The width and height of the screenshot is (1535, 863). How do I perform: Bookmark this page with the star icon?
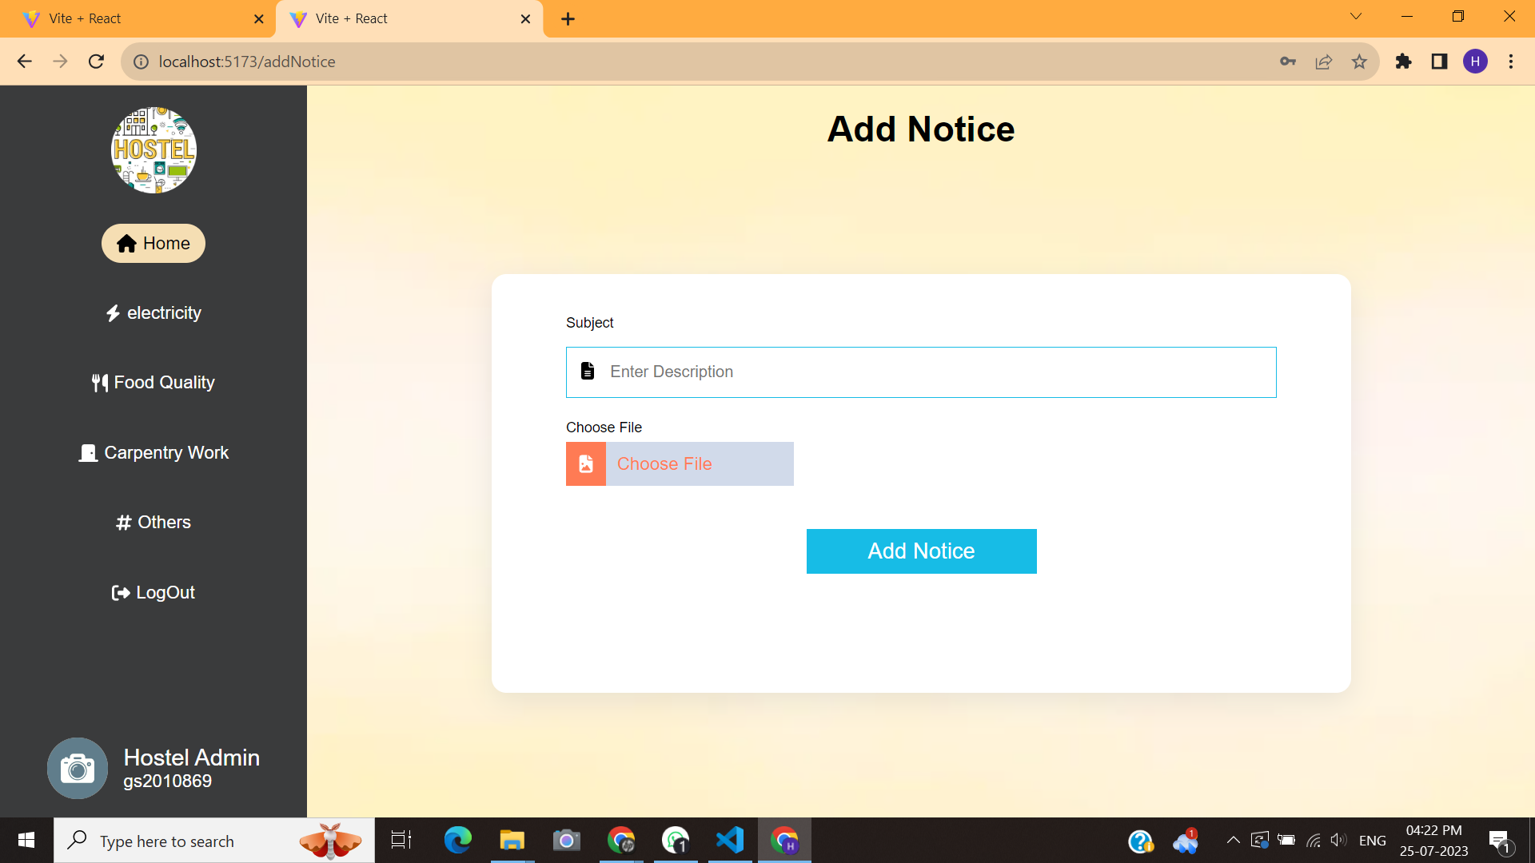(x=1359, y=62)
